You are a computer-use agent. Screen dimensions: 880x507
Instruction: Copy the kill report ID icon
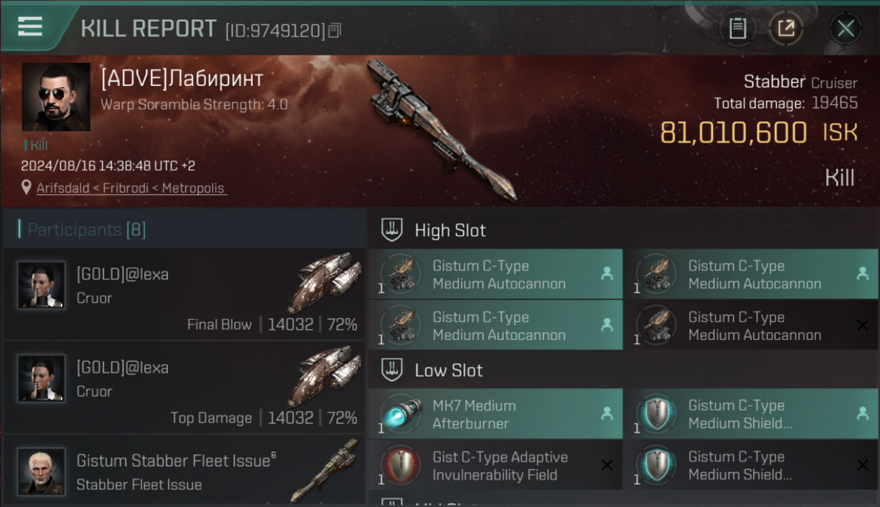point(334,30)
